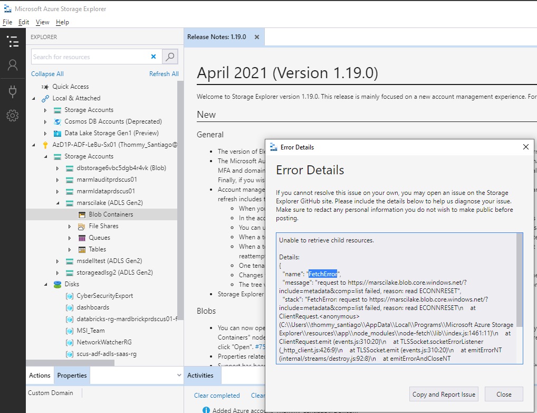Click the Close button in Error Details
Image resolution: width=537 pixels, height=413 pixels.
[x=504, y=394]
